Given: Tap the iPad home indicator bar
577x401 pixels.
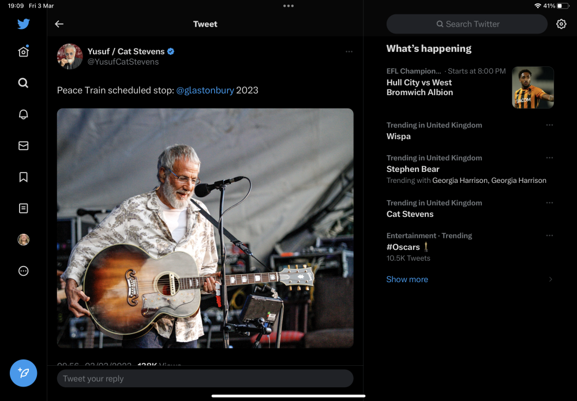Looking at the screenshot, I should pos(288,396).
